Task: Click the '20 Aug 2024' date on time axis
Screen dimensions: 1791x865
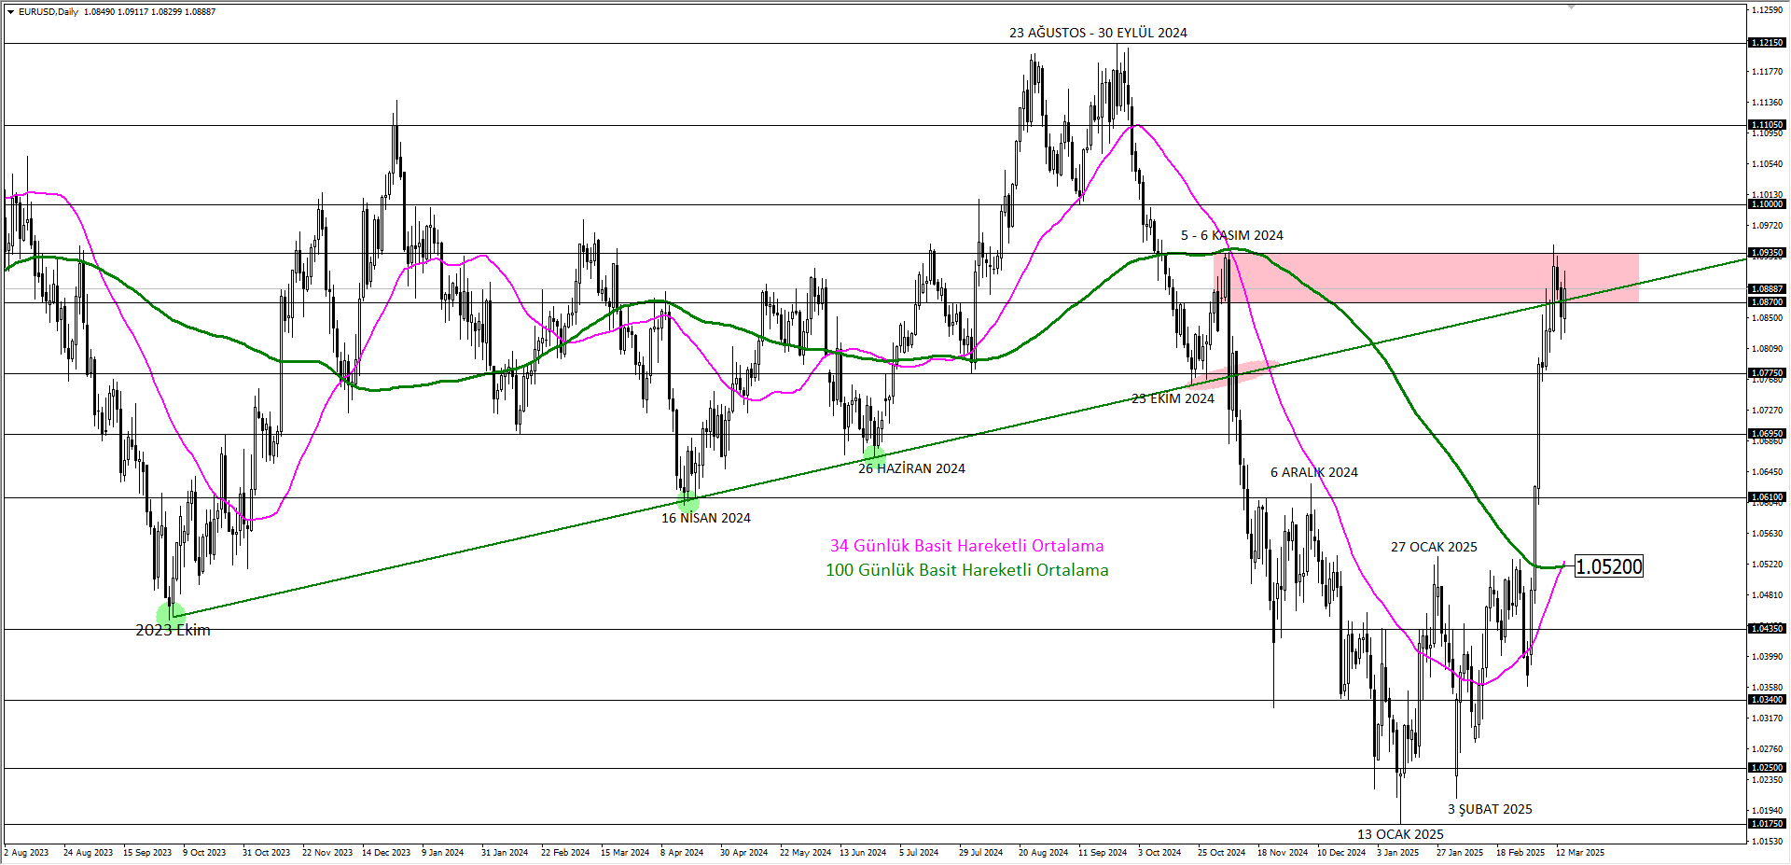Action: pos(1043,853)
